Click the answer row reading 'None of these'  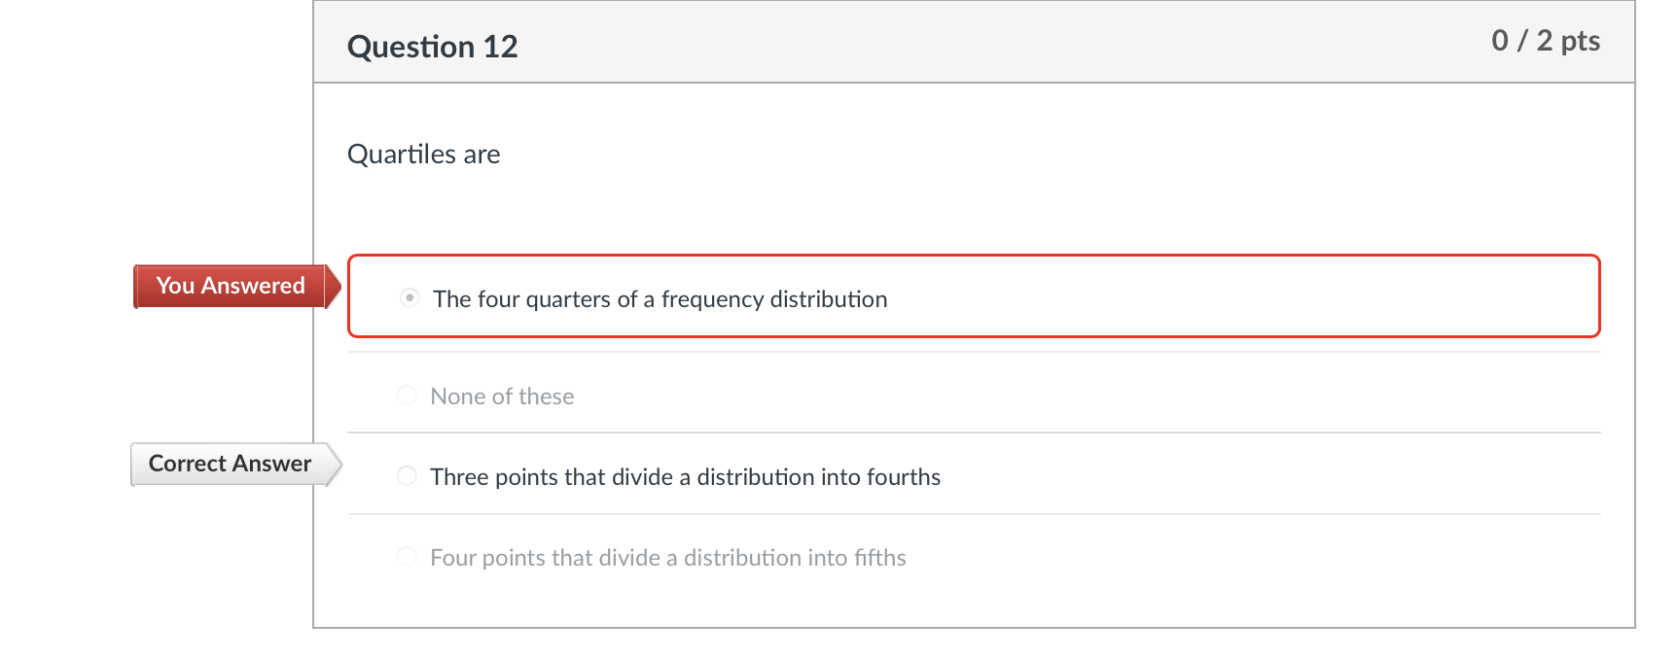click(x=502, y=396)
